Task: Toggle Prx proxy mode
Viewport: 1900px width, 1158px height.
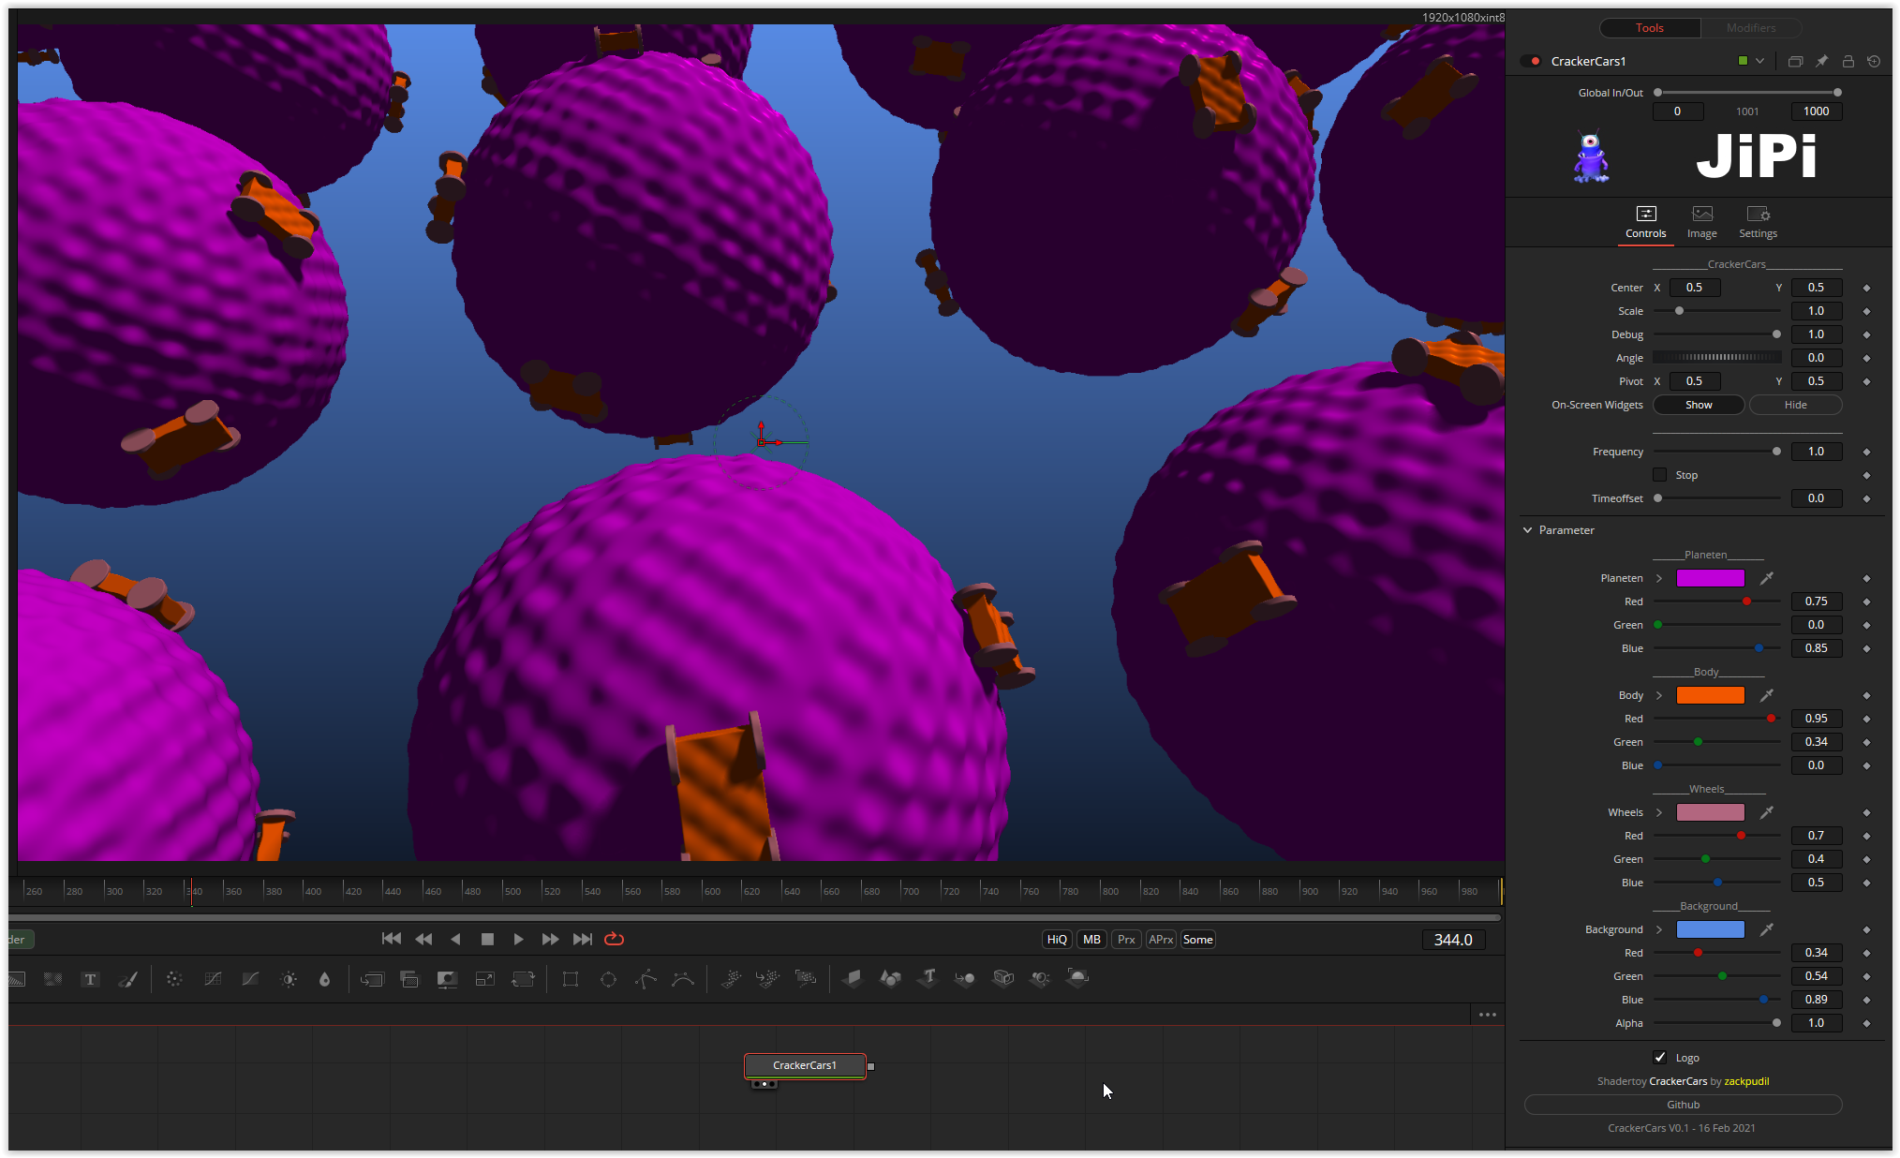Action: tap(1126, 940)
